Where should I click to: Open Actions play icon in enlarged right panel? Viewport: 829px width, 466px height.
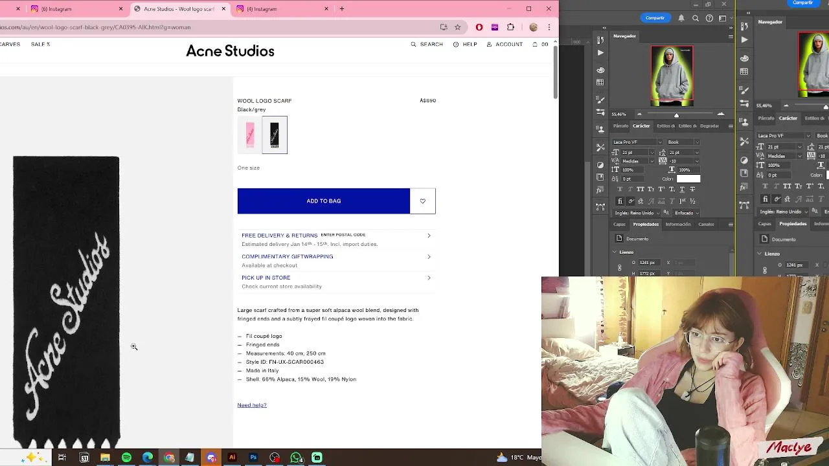(744, 40)
